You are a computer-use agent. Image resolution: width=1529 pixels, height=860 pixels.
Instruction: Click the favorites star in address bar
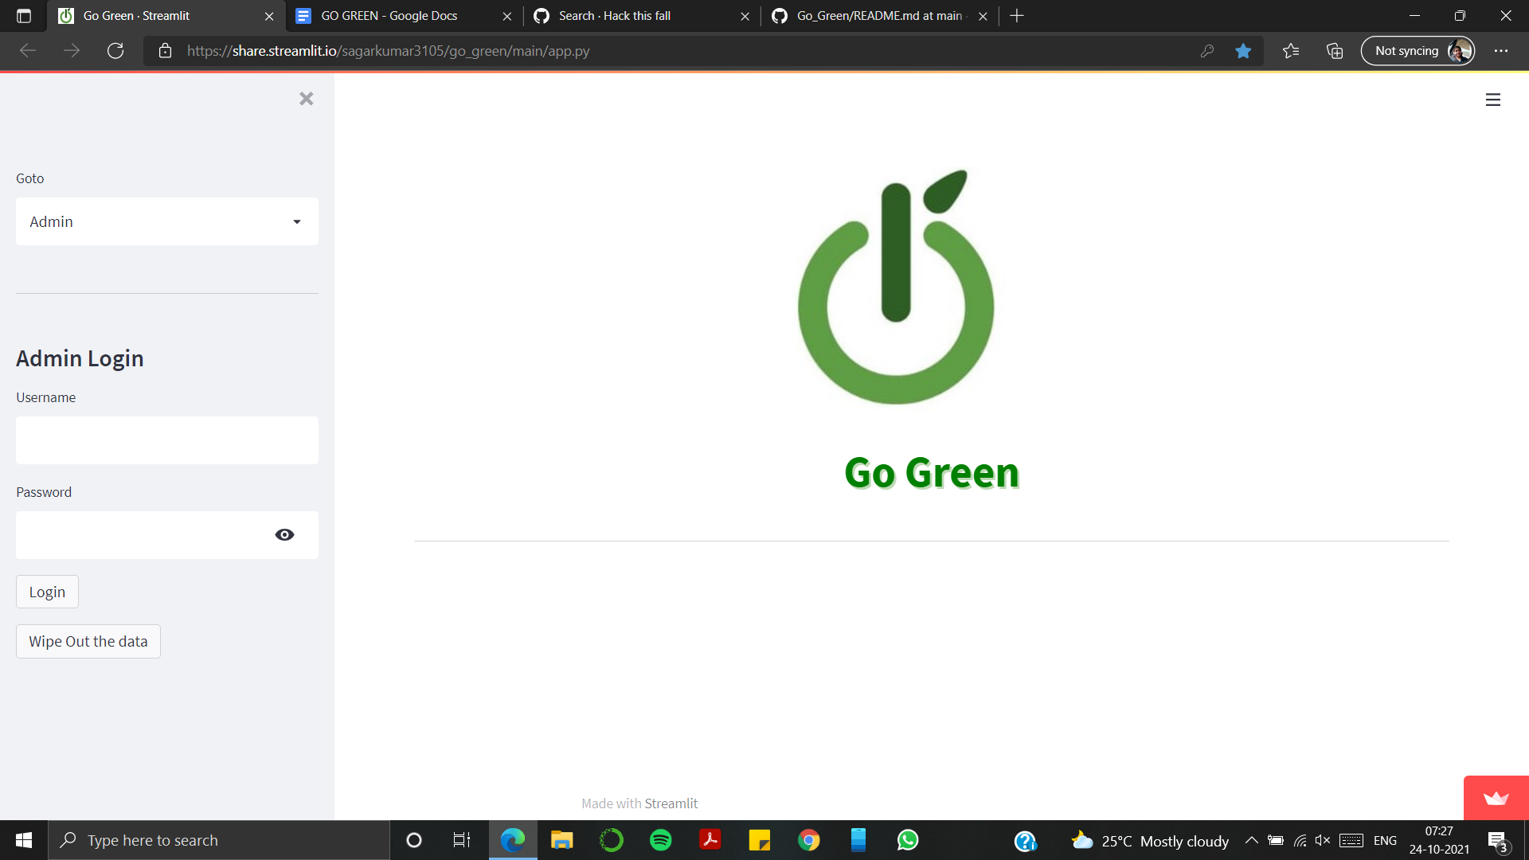1243,51
